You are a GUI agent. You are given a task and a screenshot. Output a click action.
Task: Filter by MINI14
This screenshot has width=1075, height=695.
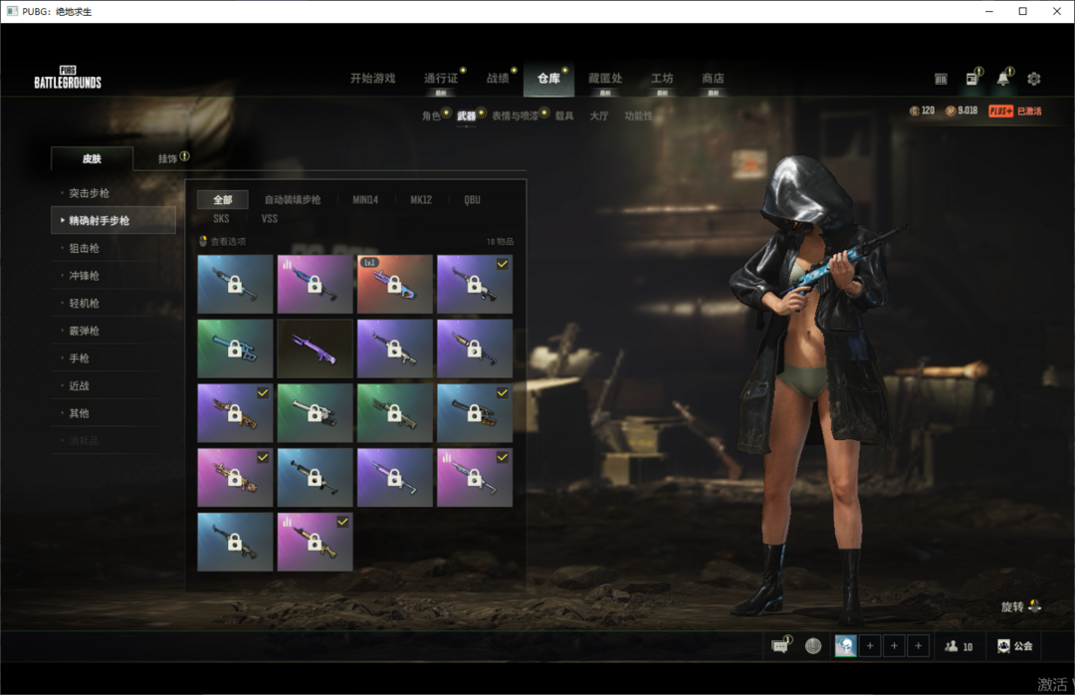365,200
